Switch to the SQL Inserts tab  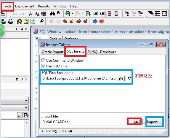[x=76, y=51]
